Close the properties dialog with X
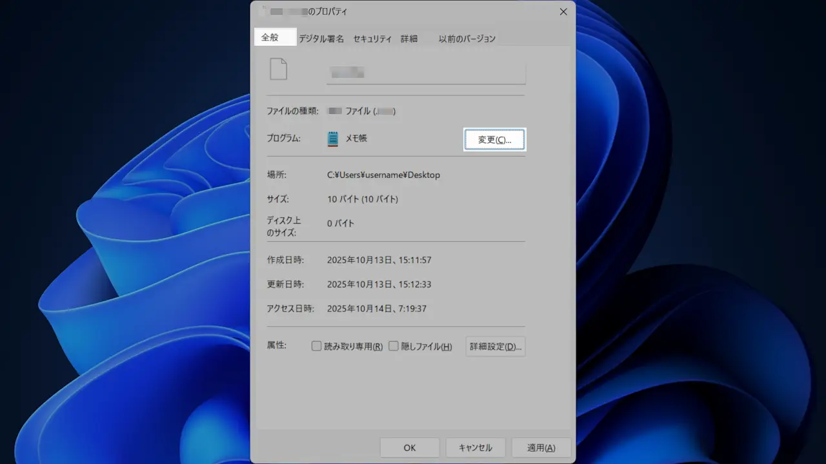The image size is (826, 464). (563, 12)
